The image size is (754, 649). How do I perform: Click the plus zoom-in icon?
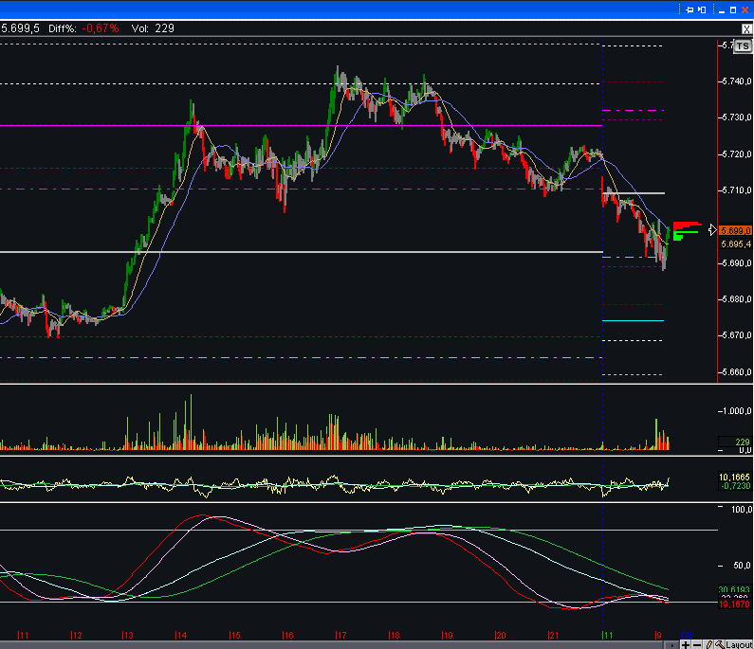(x=685, y=644)
